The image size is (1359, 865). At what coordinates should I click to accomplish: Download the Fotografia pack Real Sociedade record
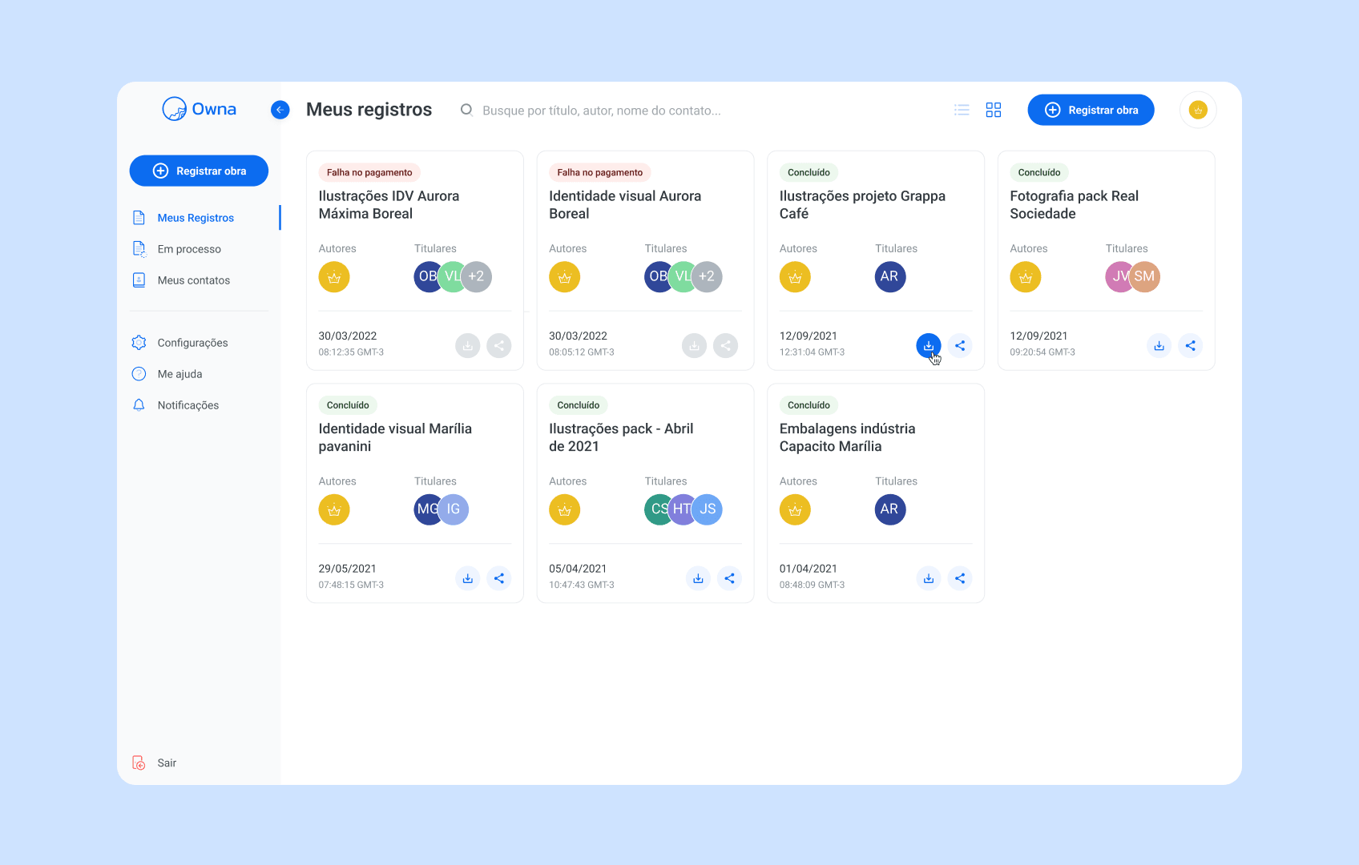tap(1159, 346)
